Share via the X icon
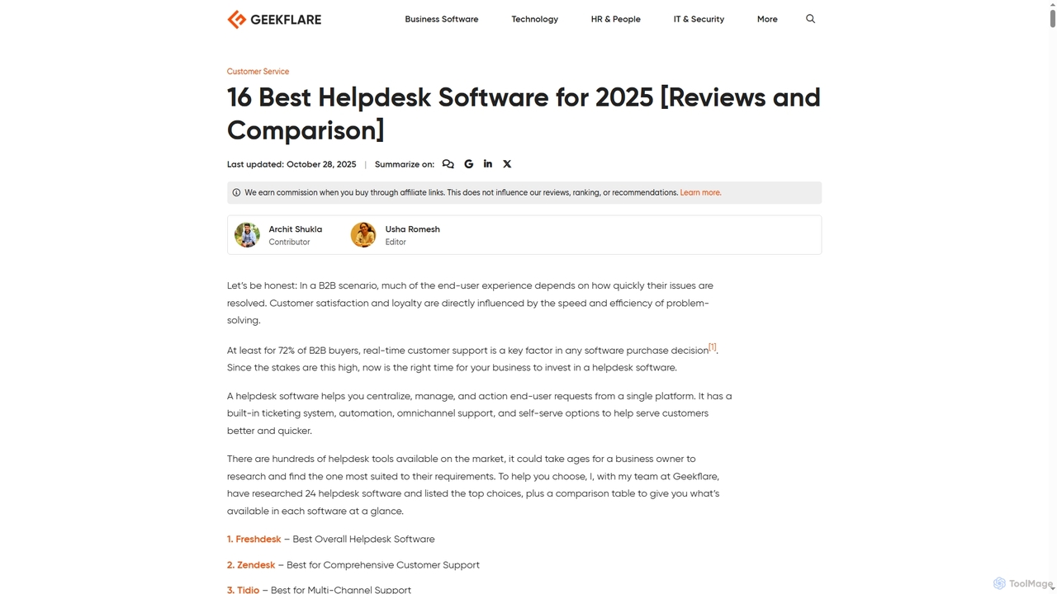Screen dimensions: 1057x594 tap(507, 164)
